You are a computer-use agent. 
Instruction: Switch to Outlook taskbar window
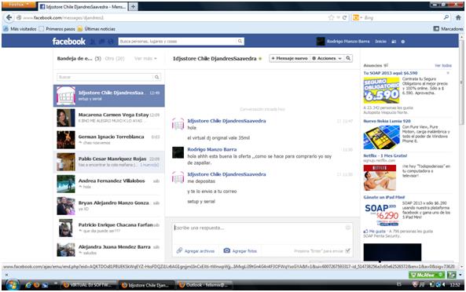(x=204, y=285)
